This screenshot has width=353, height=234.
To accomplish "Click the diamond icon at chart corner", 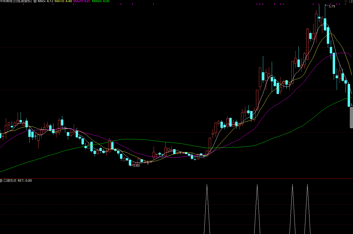I will point(346,1).
